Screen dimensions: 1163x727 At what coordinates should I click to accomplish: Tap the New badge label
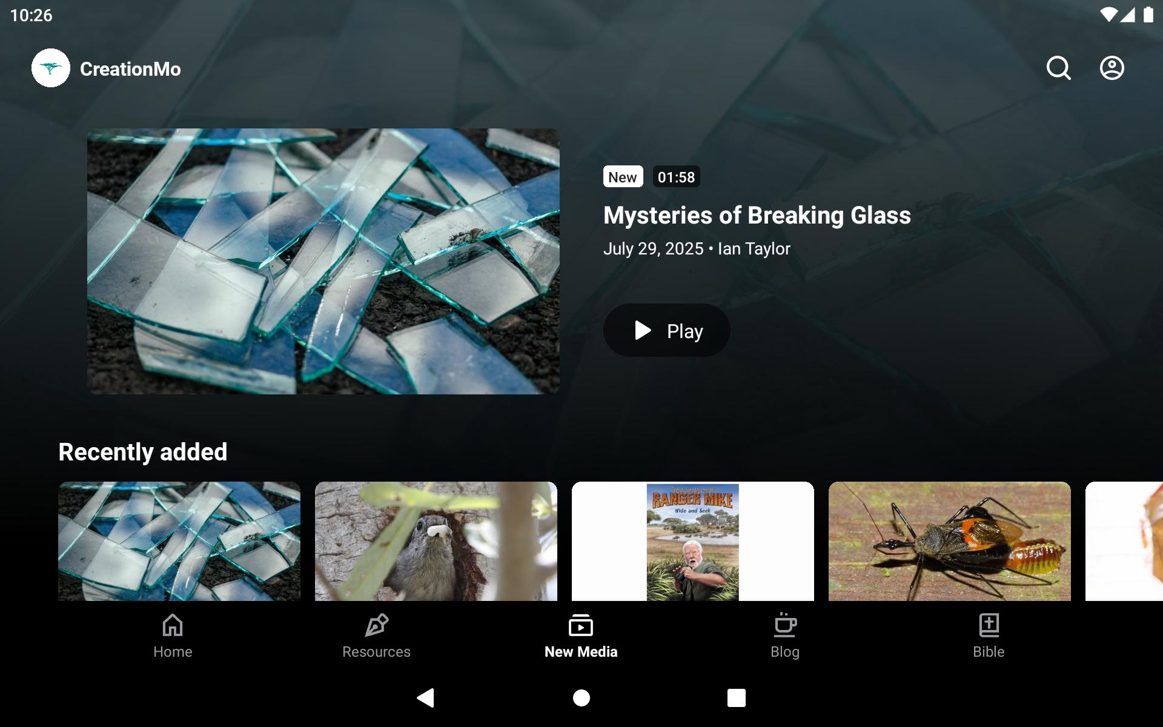click(623, 177)
